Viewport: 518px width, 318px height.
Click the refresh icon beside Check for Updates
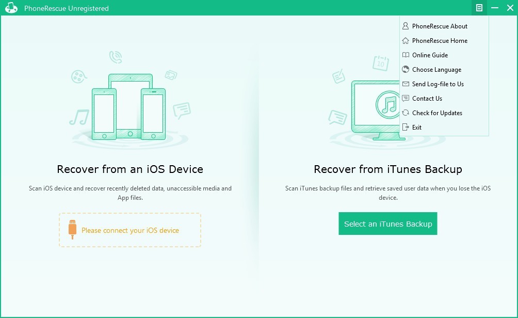pyautogui.click(x=406, y=113)
